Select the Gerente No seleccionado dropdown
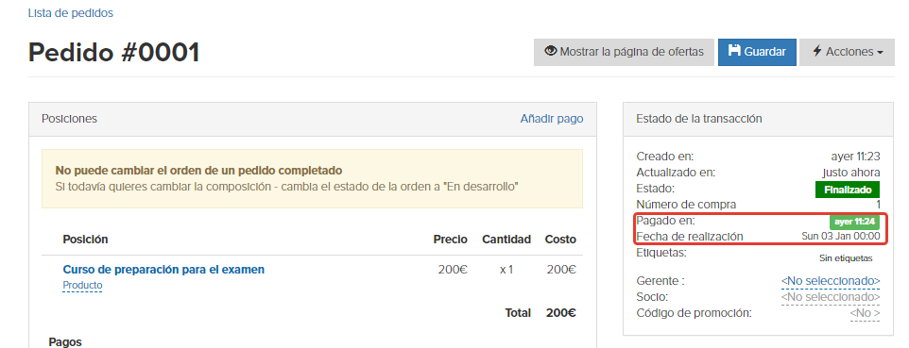The height and width of the screenshot is (348, 909). (831, 281)
